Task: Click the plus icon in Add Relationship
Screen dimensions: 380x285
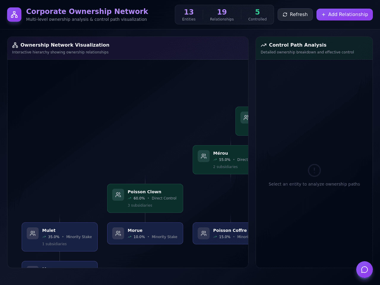Action: tap(324, 15)
